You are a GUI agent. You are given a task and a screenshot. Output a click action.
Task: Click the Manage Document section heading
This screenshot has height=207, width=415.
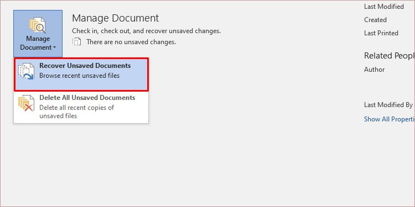tap(116, 18)
